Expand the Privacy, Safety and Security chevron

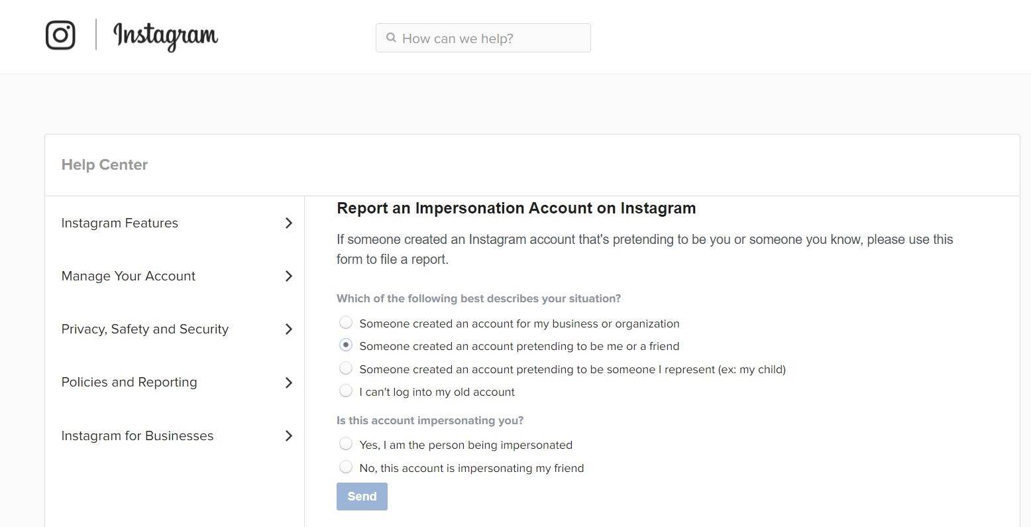point(288,329)
